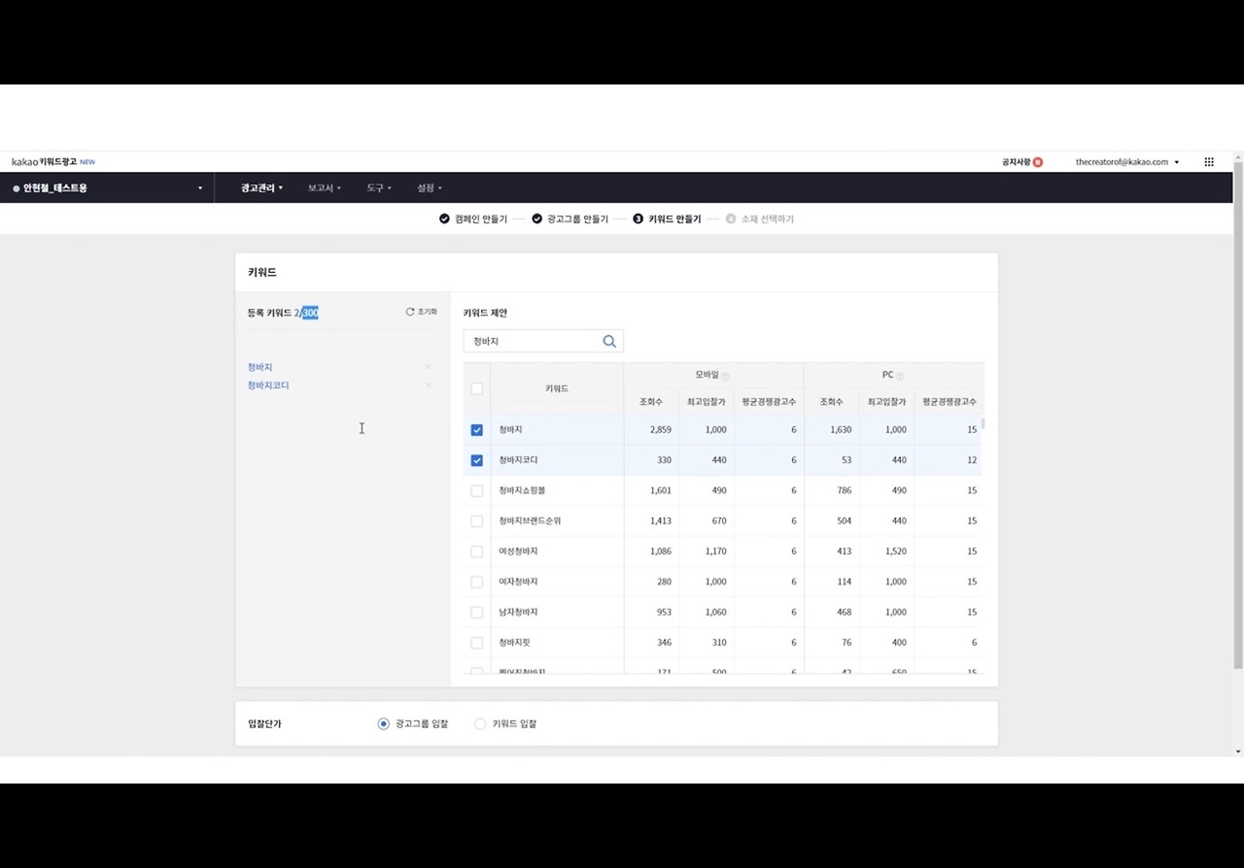Image resolution: width=1244 pixels, height=868 pixels.
Task: Click the PC 평균경쟁광고수 column header
Action: coord(949,401)
